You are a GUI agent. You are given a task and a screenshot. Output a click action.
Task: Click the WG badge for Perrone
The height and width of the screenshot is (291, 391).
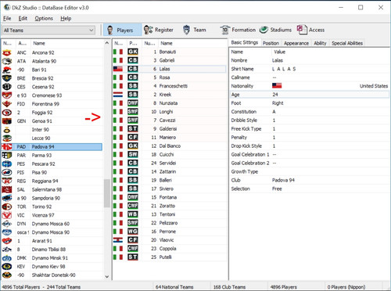coord(133,232)
